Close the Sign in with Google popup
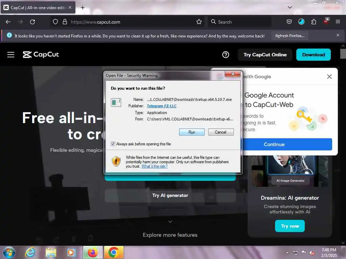Viewport: 346px width, 259px height. click(329, 77)
